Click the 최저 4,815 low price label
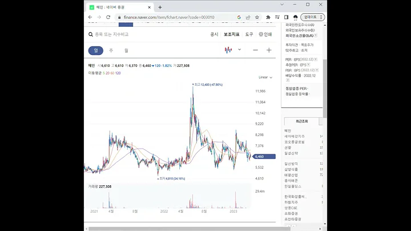Viewport: 411px width, 231px height. (x=172, y=178)
